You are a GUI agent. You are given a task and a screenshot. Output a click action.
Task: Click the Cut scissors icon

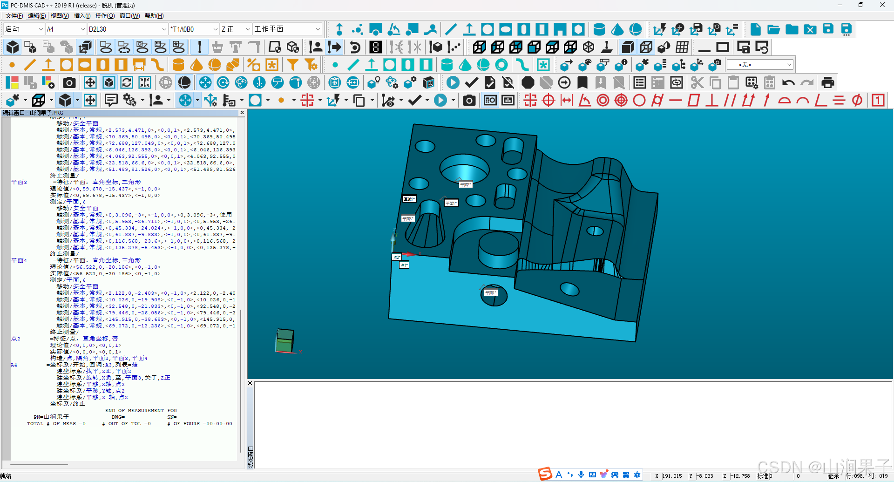(697, 83)
